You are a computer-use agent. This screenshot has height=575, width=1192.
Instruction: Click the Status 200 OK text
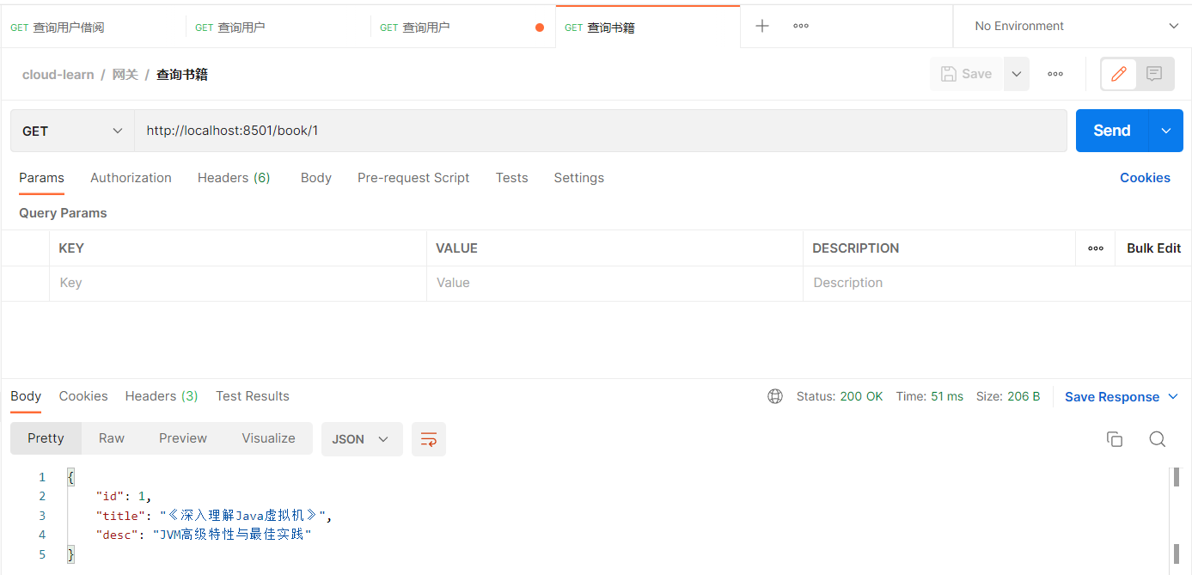click(840, 397)
